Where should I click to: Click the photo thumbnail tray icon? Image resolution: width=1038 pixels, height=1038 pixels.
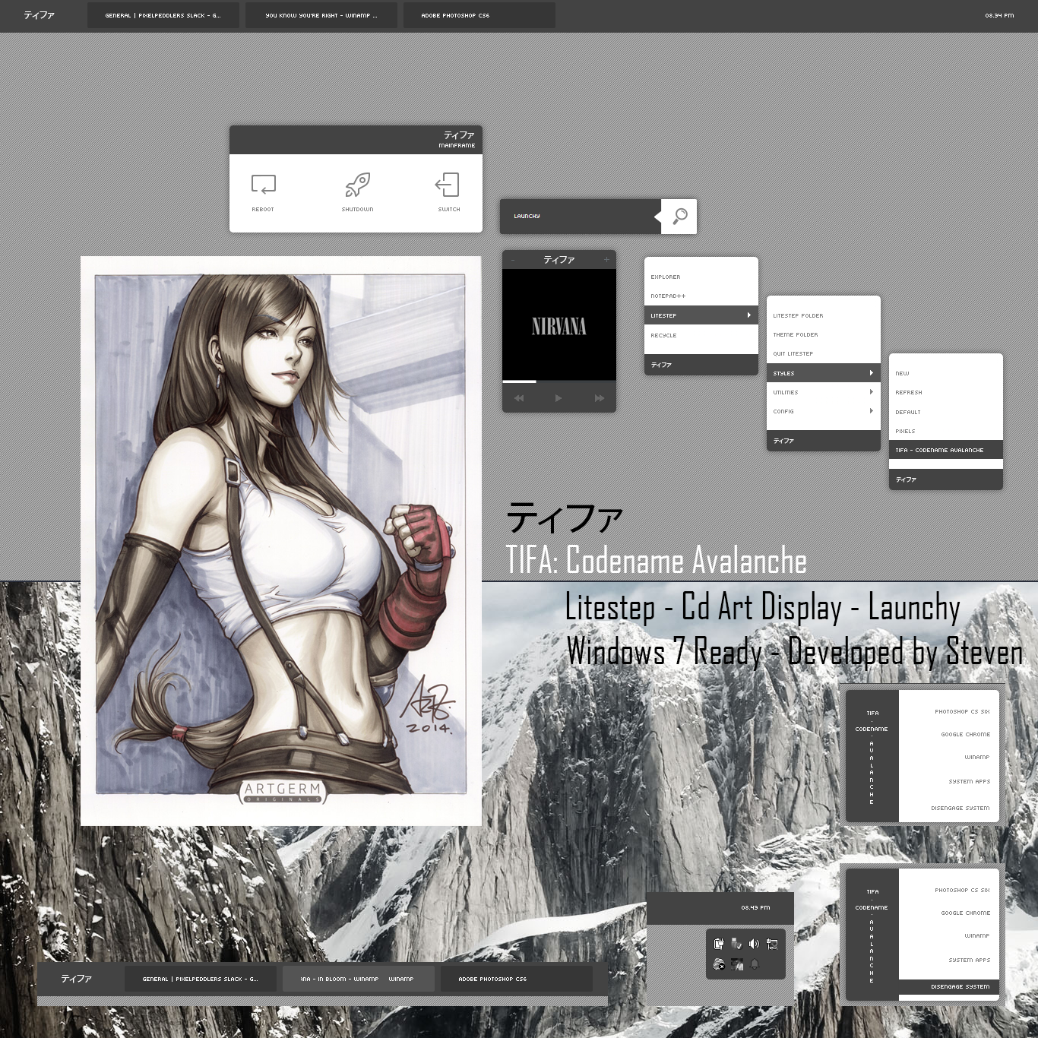pyautogui.click(x=736, y=964)
